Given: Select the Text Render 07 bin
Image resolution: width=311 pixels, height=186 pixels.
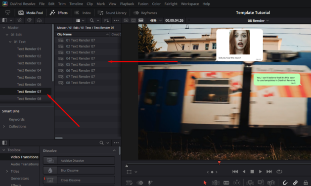Looking at the screenshot, I should (x=29, y=92).
